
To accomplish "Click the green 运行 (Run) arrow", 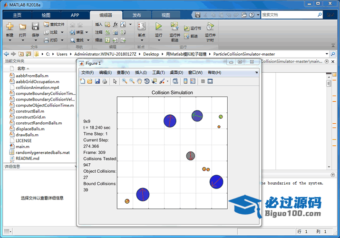I will 159,26.
